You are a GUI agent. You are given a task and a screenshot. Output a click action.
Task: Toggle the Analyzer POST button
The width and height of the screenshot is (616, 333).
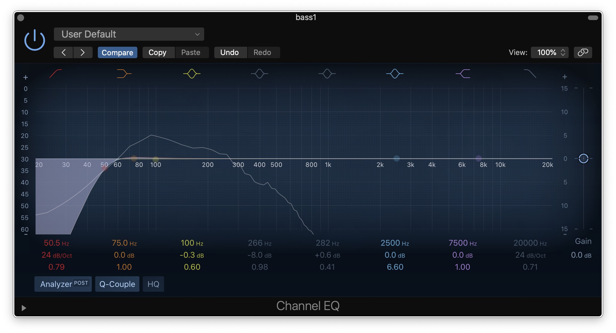tap(63, 284)
